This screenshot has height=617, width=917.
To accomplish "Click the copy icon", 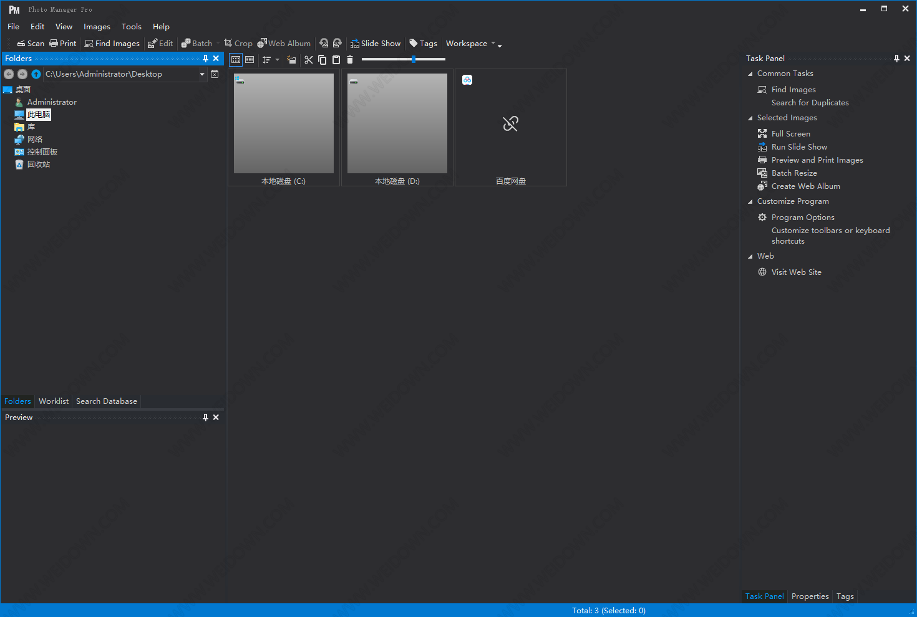I will coord(323,60).
